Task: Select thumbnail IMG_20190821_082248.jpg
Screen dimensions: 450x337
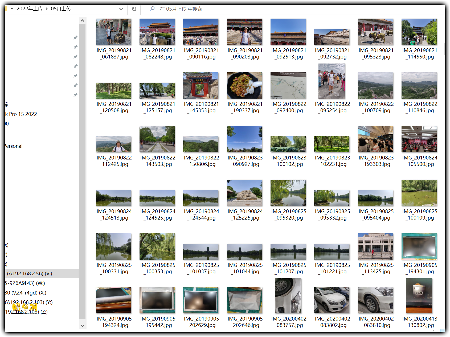Action: coord(157,32)
